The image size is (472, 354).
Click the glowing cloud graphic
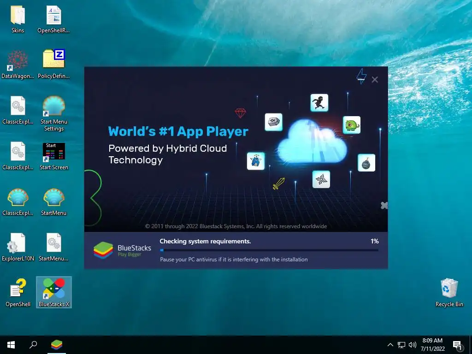[x=312, y=142]
